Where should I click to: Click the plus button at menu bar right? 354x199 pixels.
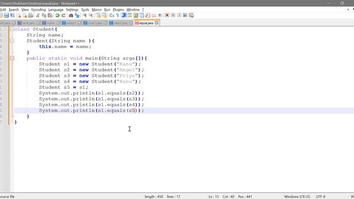click(348, 10)
